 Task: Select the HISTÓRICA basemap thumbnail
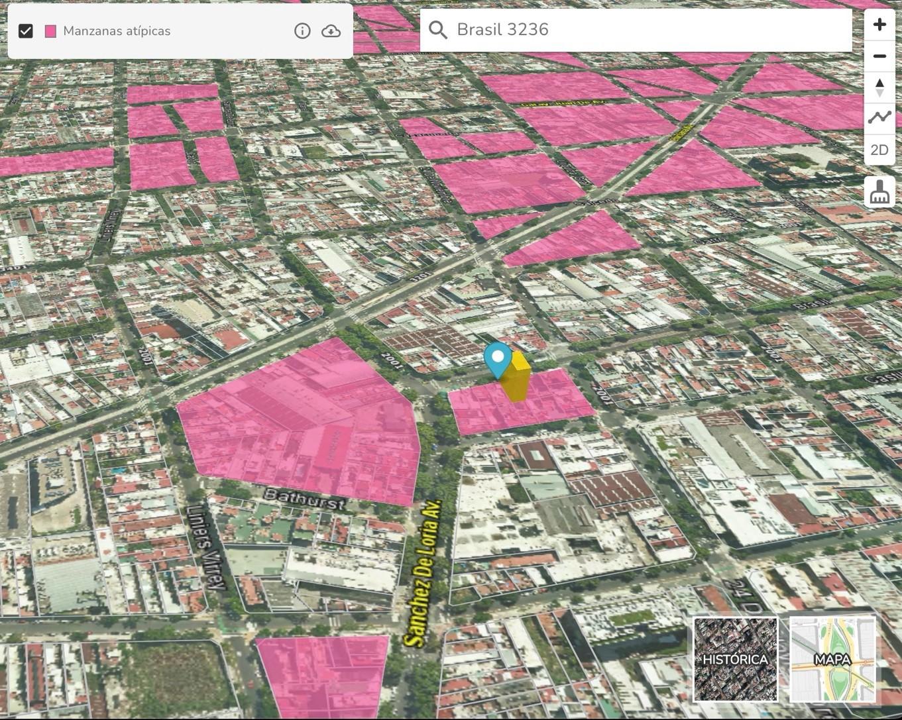click(x=735, y=659)
